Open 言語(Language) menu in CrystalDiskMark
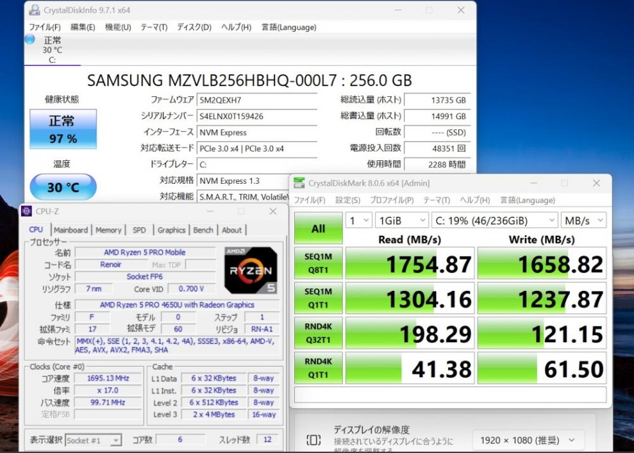 pos(527,200)
